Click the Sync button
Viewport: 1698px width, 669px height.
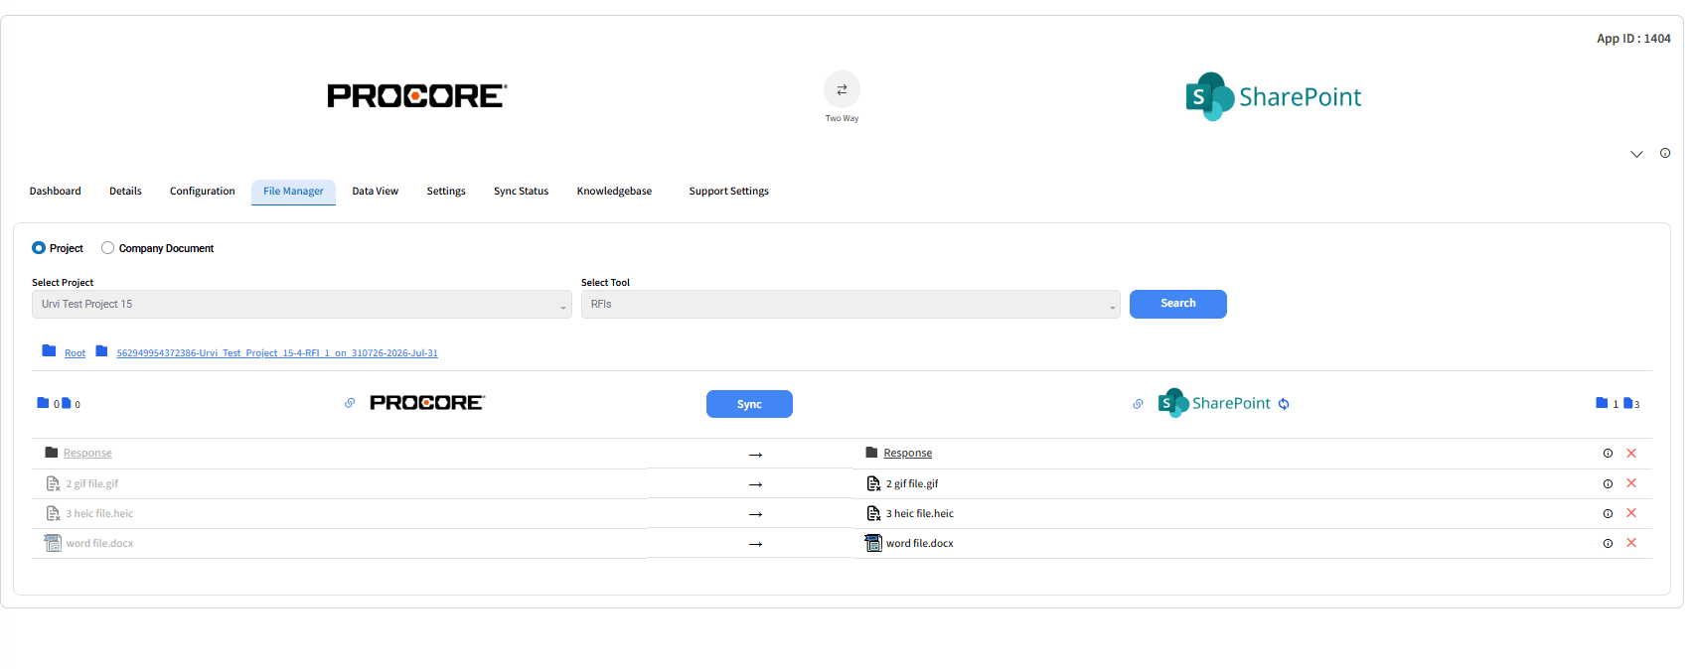[x=749, y=404]
